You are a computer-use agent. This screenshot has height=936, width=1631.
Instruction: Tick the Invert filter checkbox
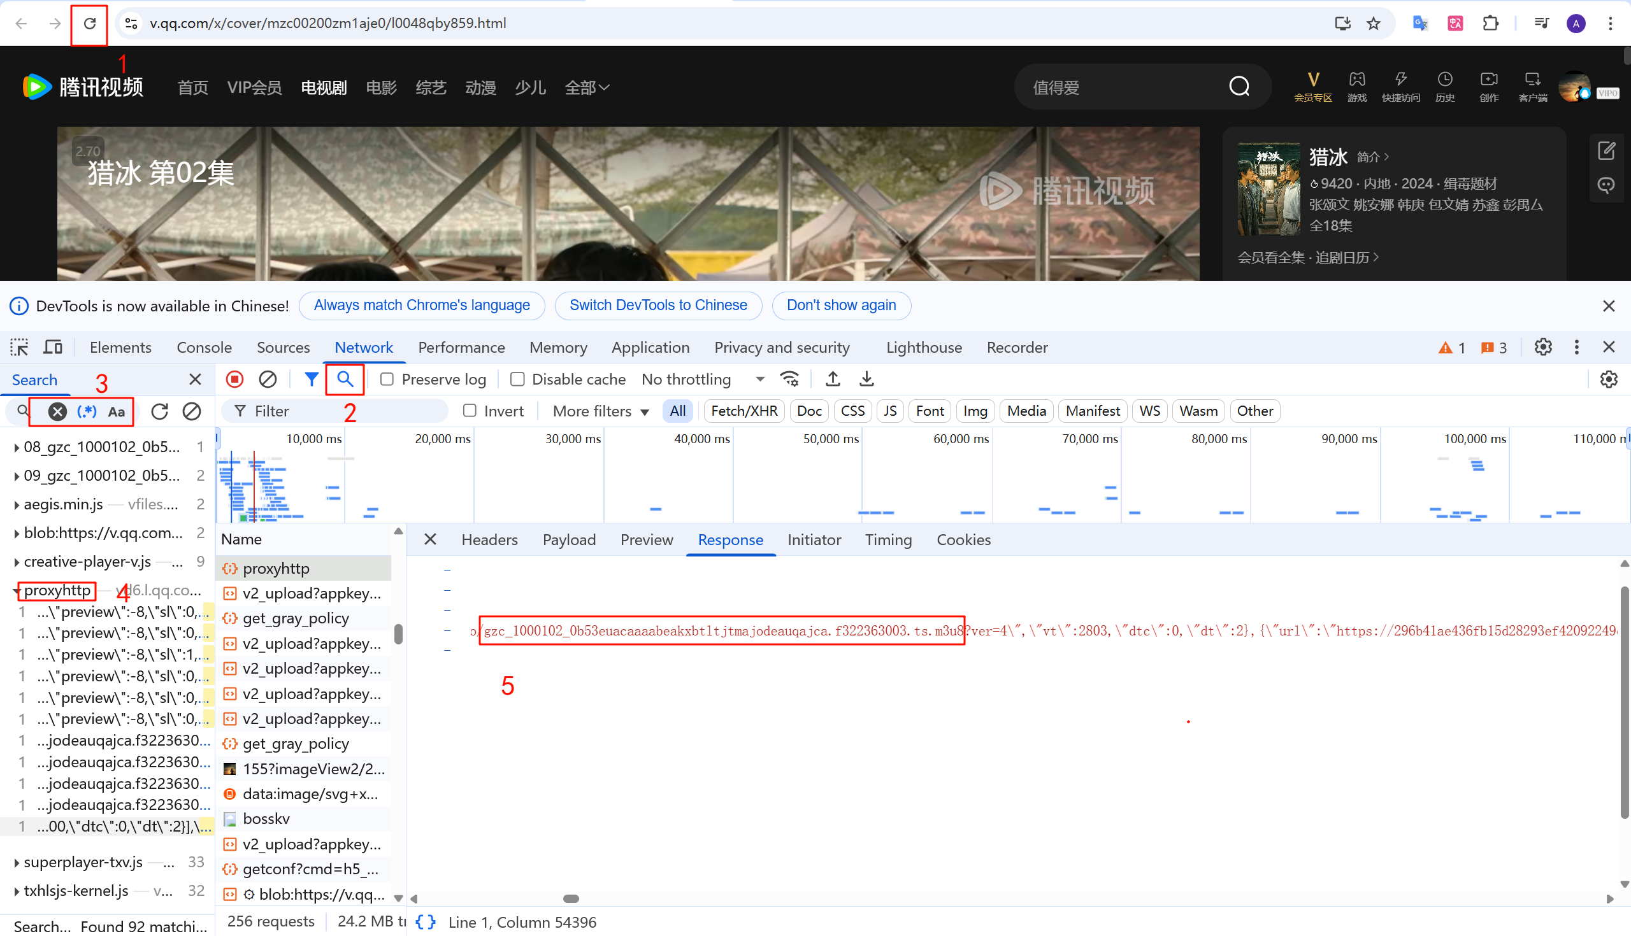(x=470, y=411)
